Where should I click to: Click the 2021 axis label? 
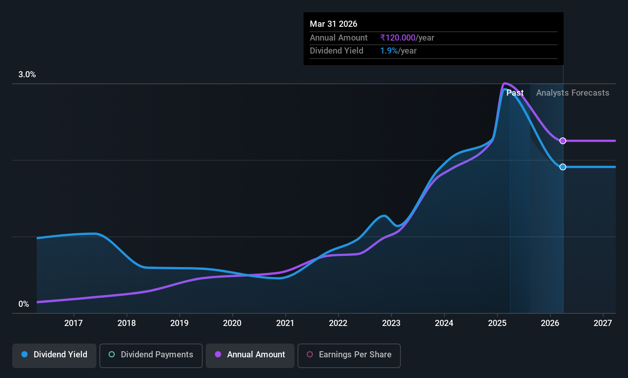(285, 323)
